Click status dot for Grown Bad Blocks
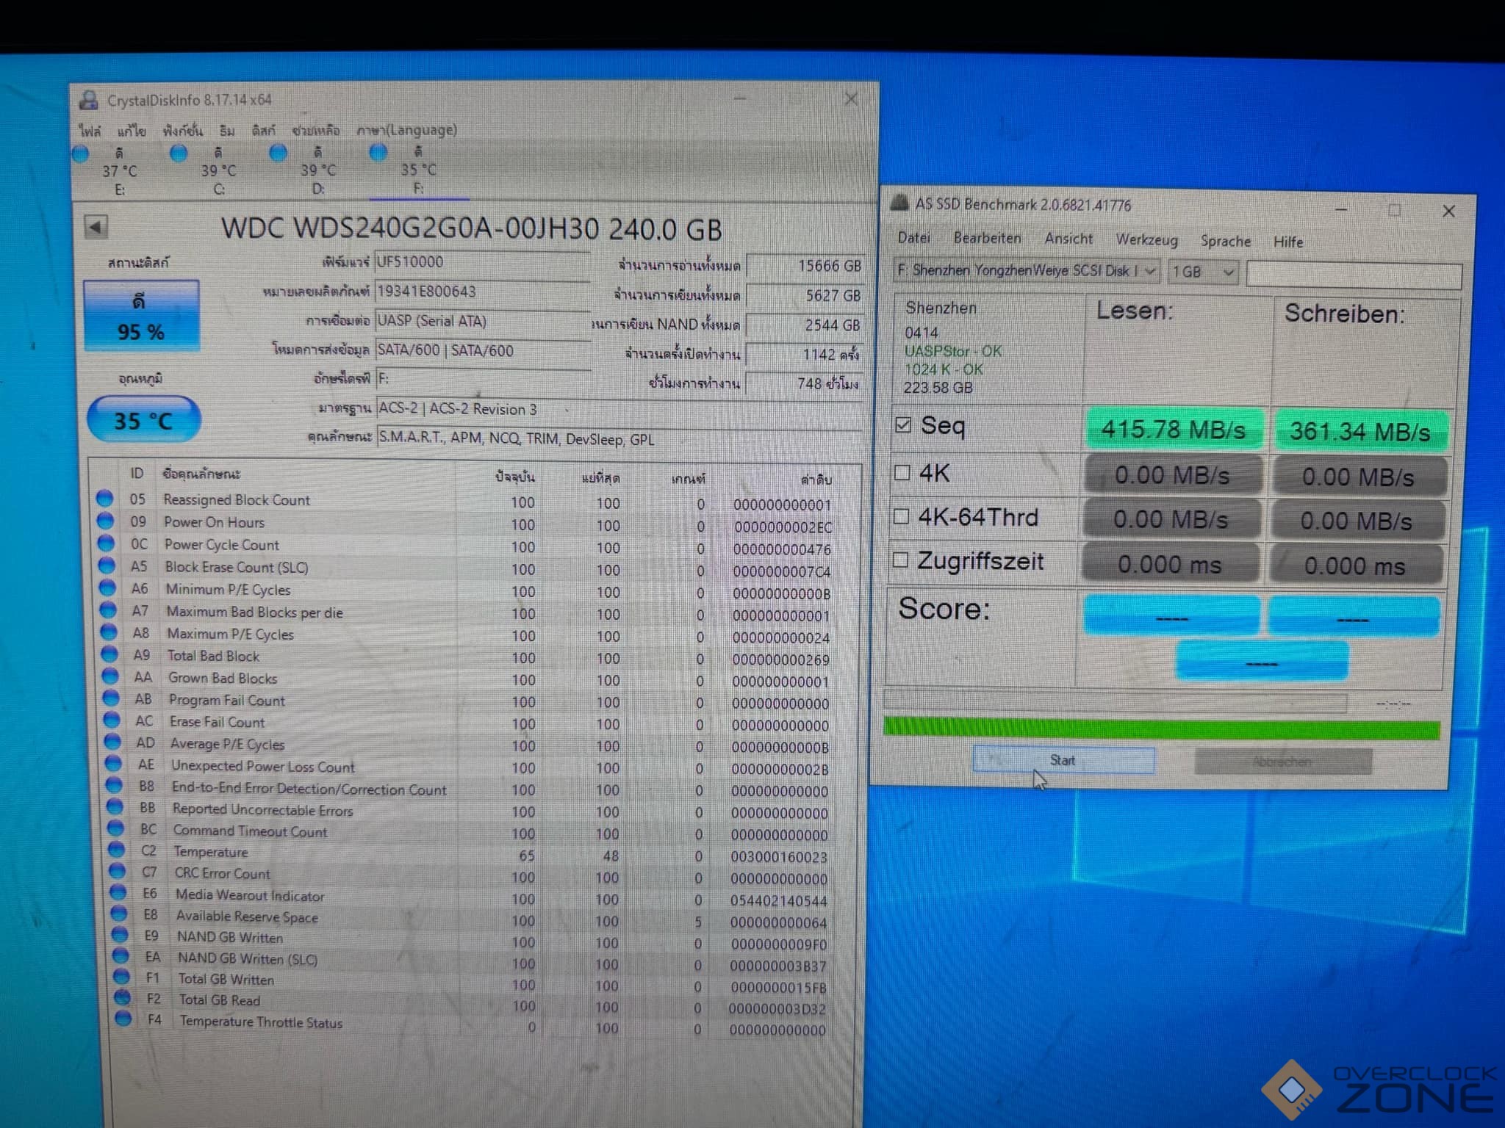This screenshot has width=1505, height=1128. tap(110, 676)
